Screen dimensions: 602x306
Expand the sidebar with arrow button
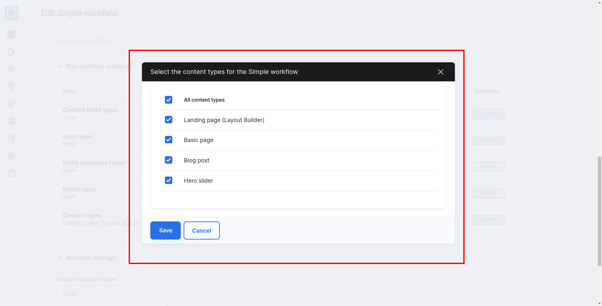pyautogui.click(x=11, y=294)
